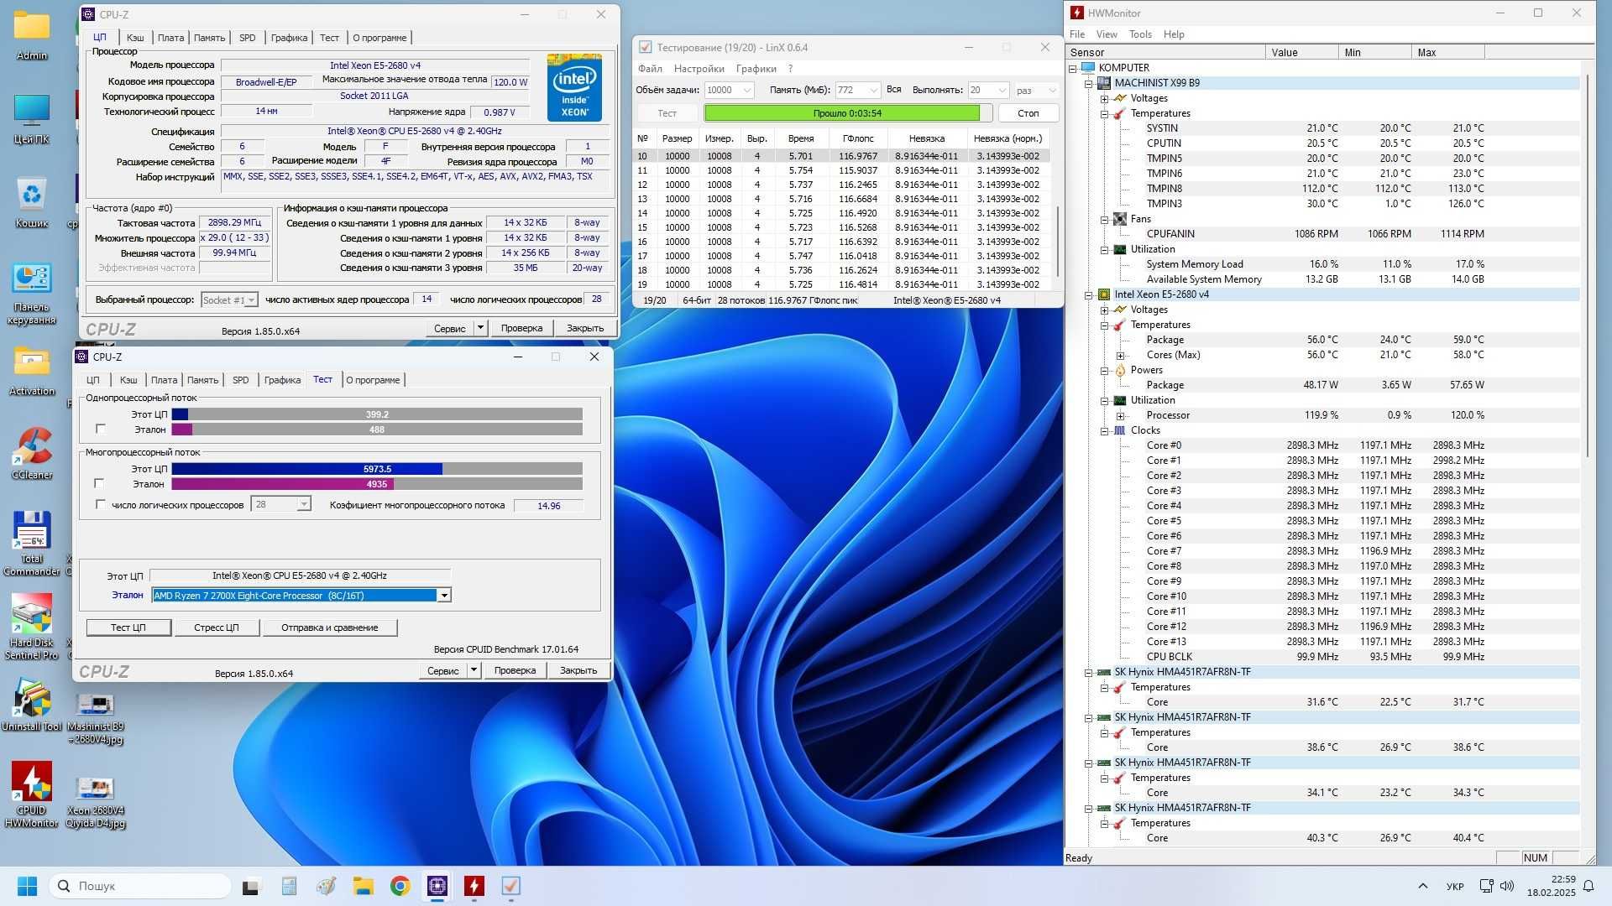Toggle the multi-thread Эталон checkbox
Viewport: 1612px width, 906px height.
click(99, 483)
